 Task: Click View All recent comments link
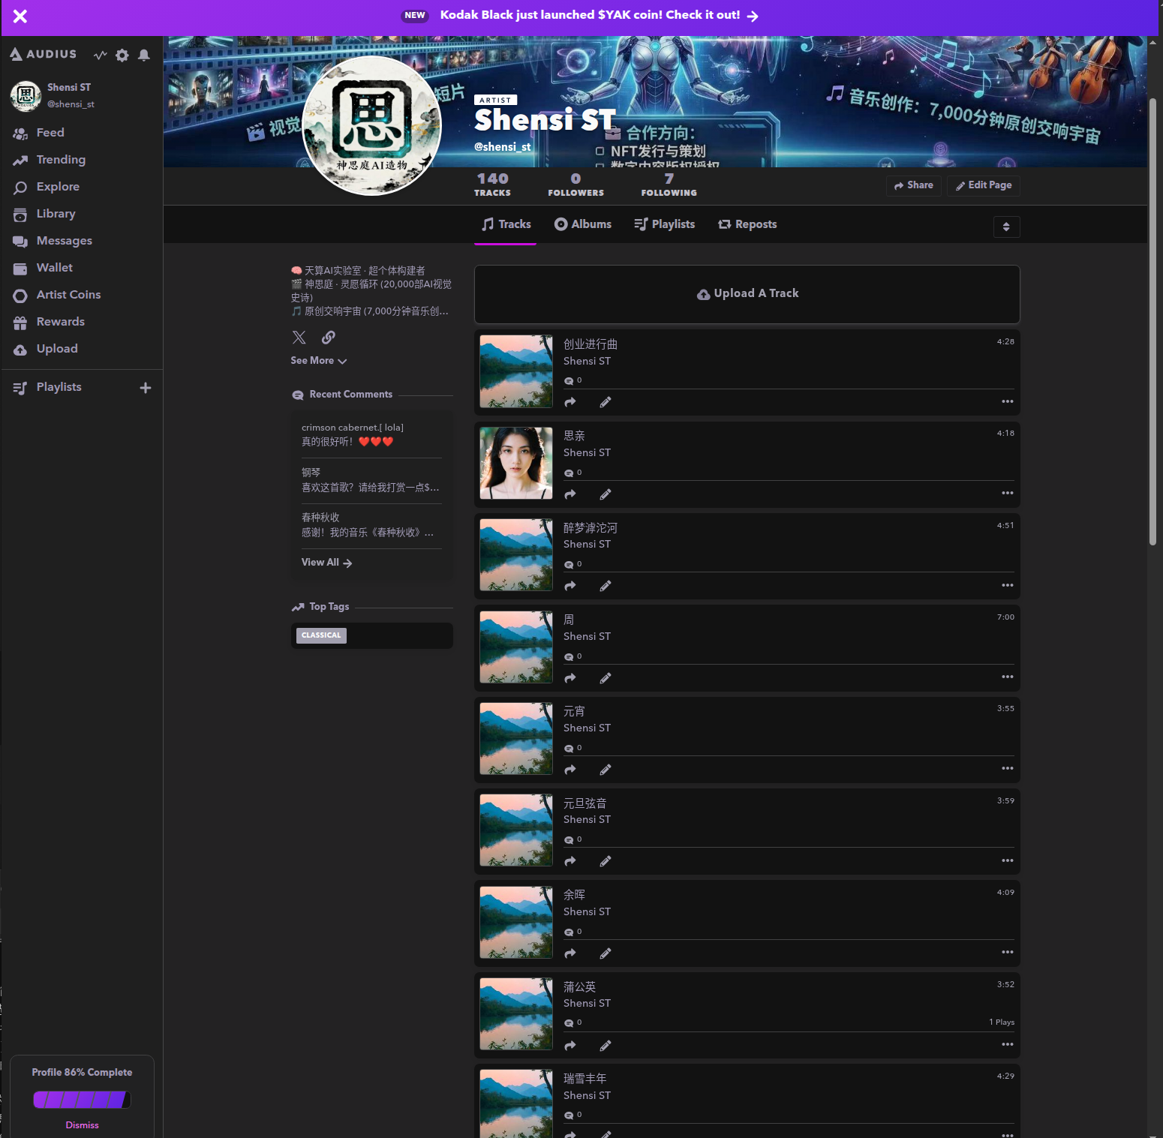[326, 563]
